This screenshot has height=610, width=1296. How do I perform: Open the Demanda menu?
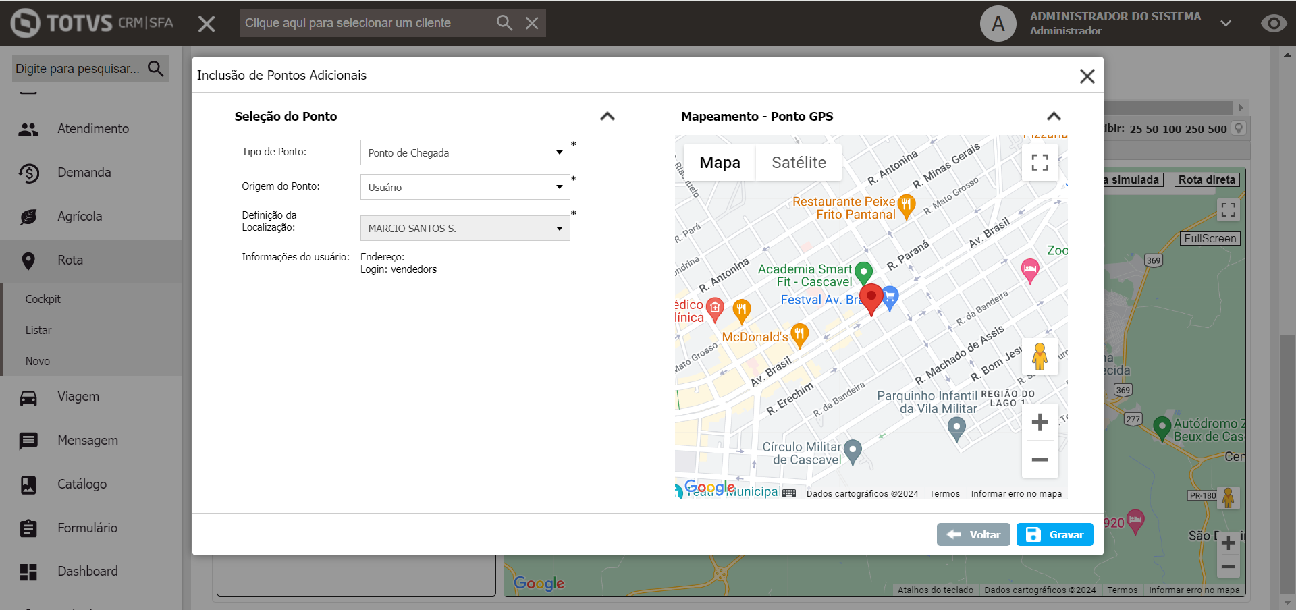pos(91,173)
